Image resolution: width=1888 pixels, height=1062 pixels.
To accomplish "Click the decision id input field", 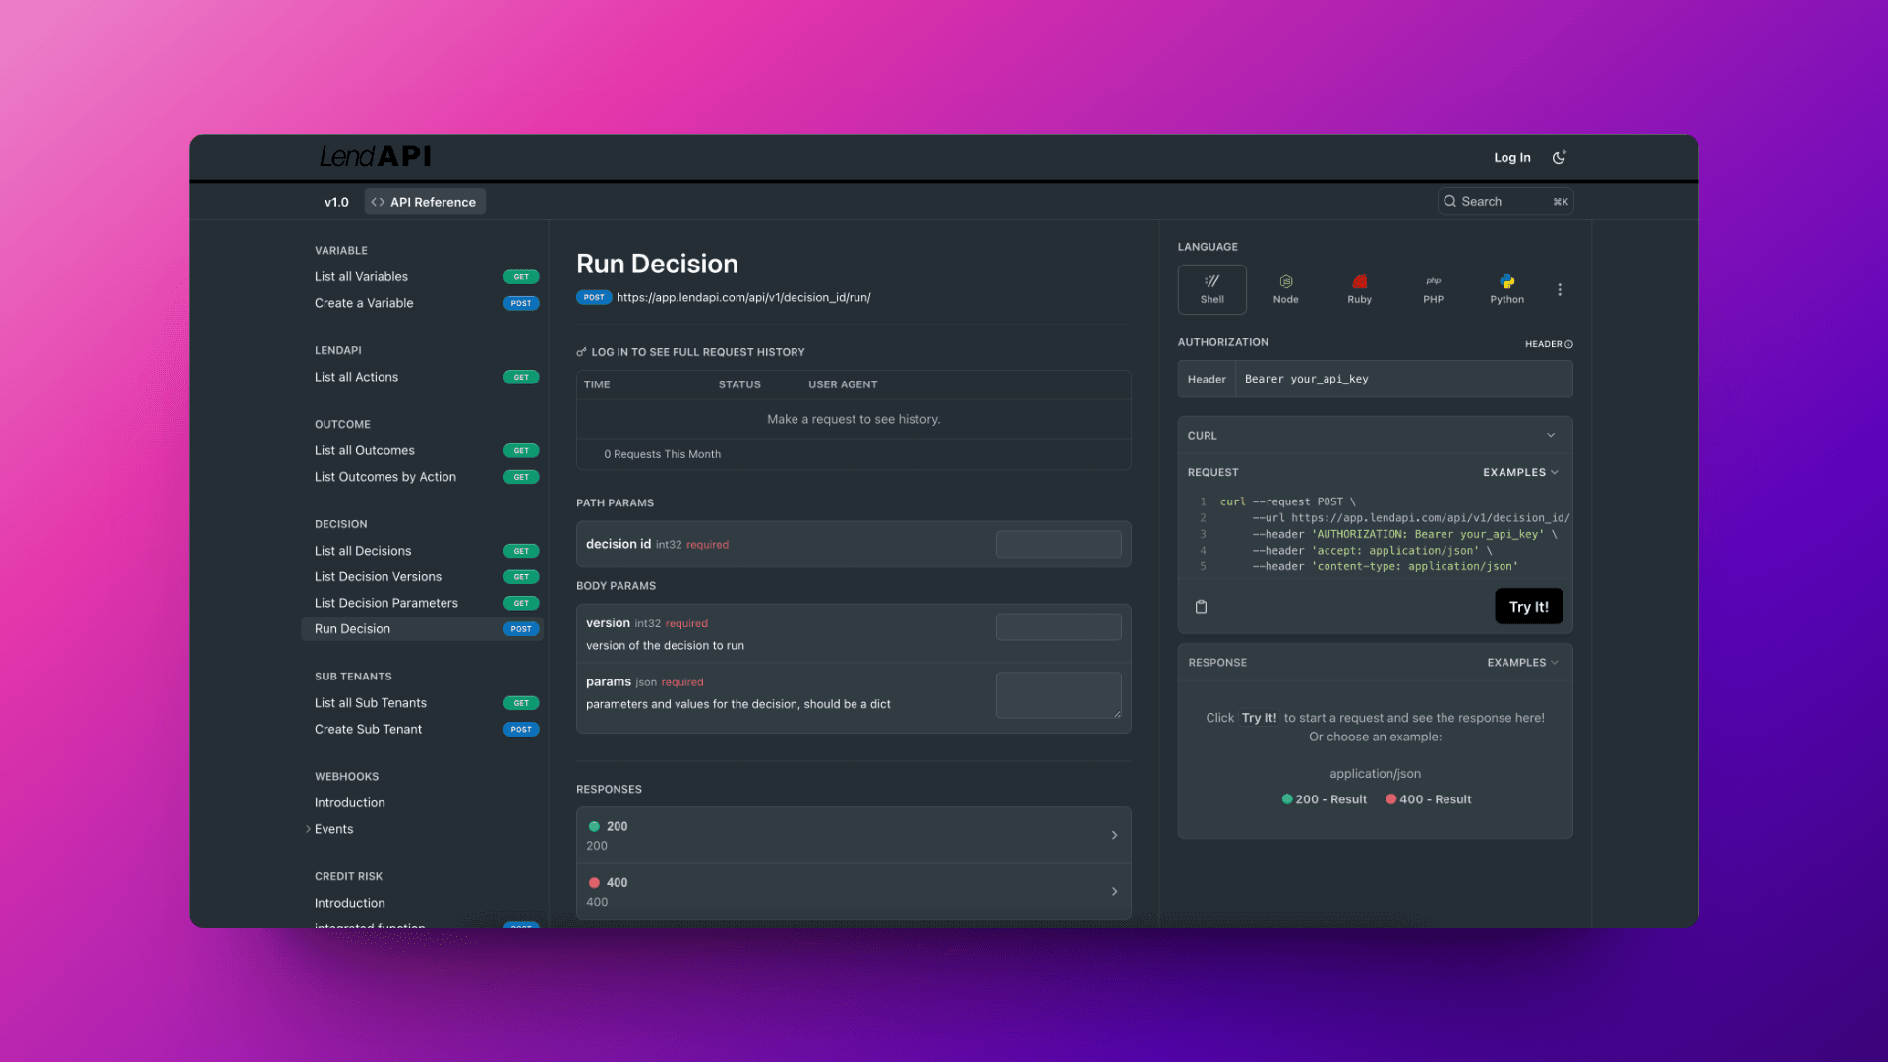I will (1058, 544).
